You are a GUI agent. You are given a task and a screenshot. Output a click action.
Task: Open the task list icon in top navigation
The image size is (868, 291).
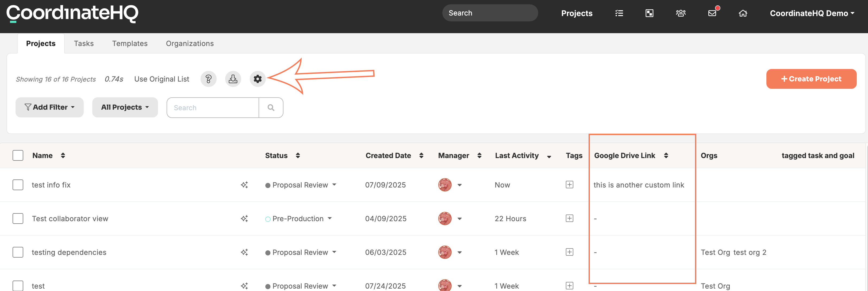pyautogui.click(x=619, y=13)
